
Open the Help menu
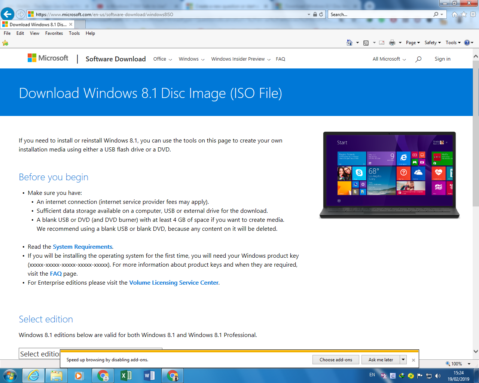pos(90,33)
